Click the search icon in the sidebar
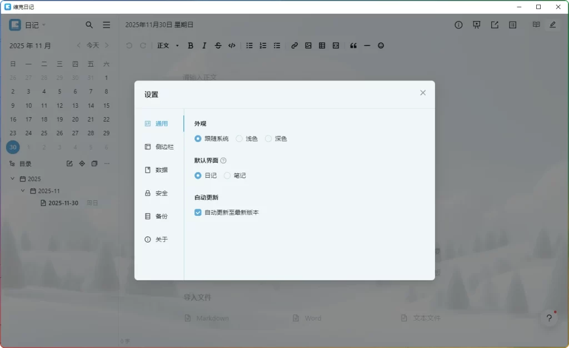Screen dimensions: 569x348 click(89, 24)
